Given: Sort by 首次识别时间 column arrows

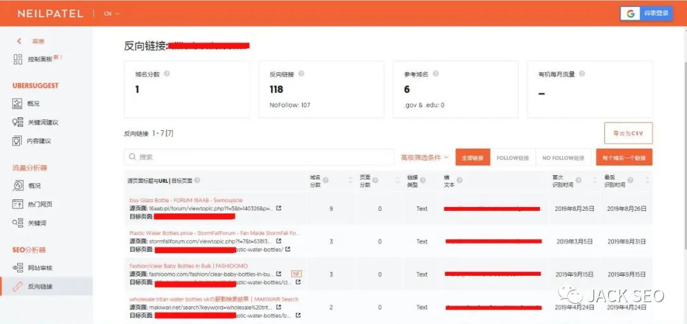Looking at the screenshot, I should tap(595, 180).
